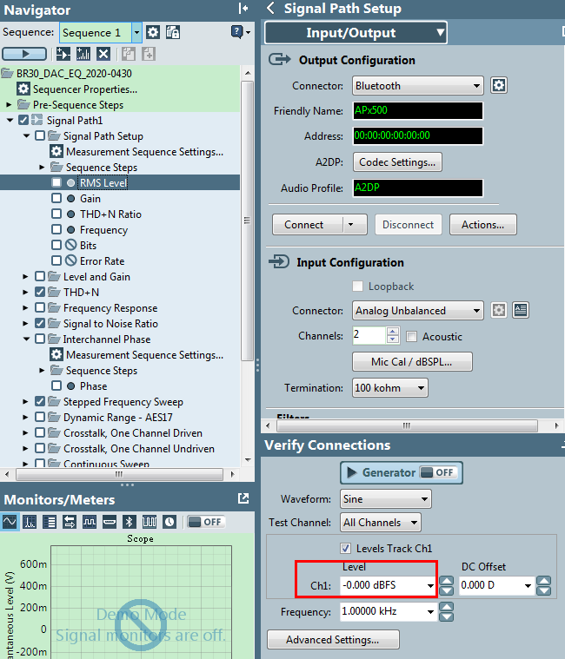Increase Channels count with spinner up

click(x=393, y=332)
